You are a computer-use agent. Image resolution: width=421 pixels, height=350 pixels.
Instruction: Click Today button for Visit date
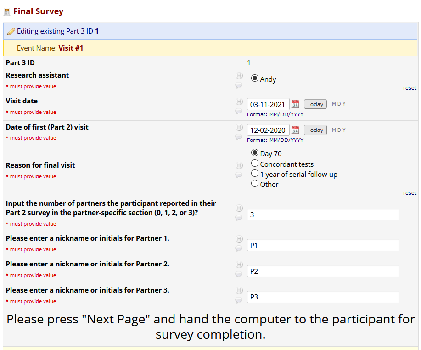click(x=315, y=104)
